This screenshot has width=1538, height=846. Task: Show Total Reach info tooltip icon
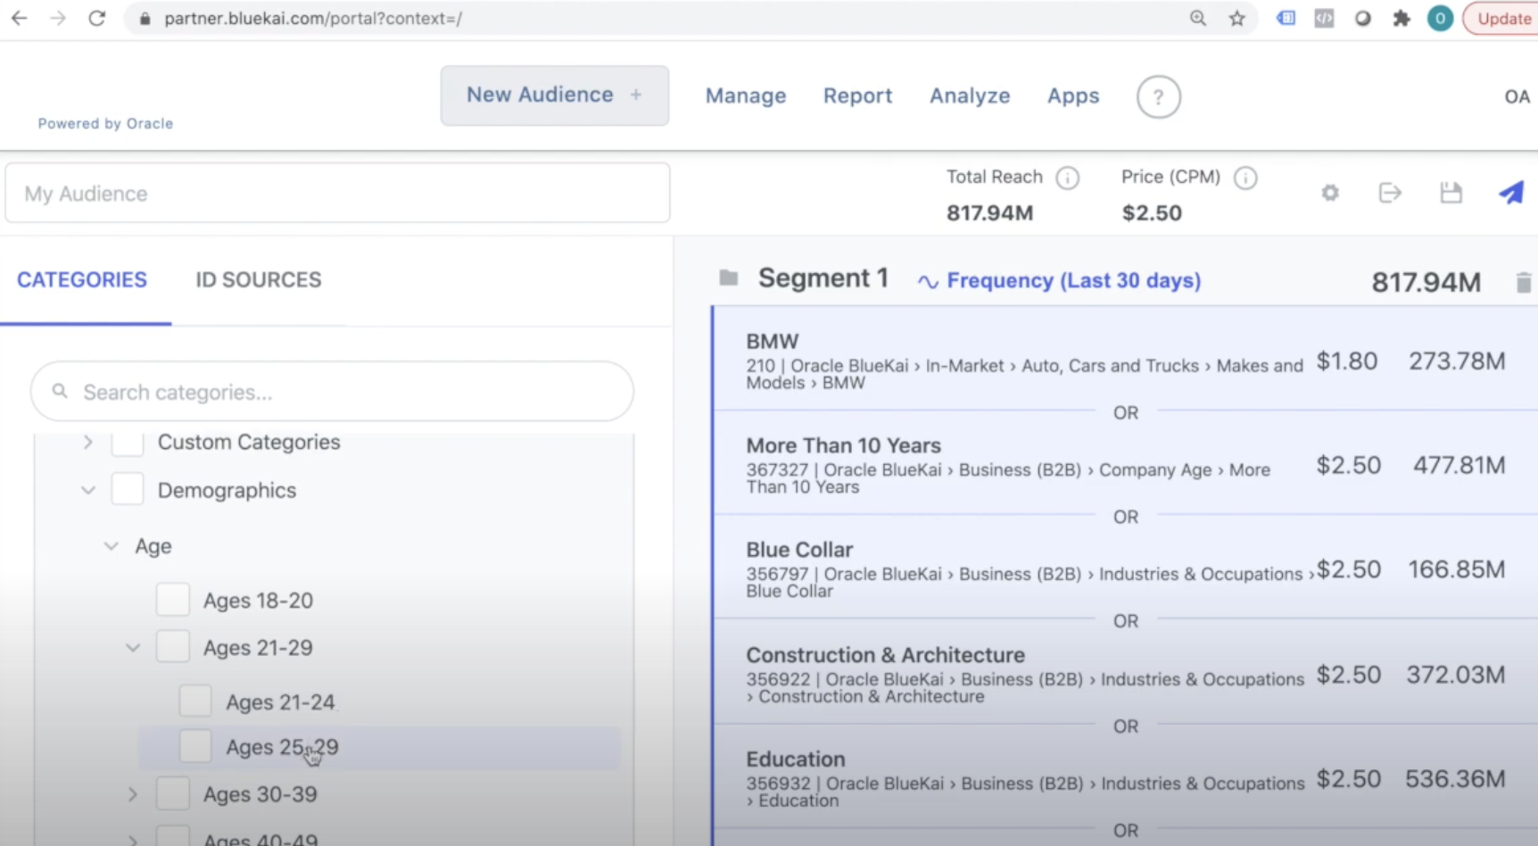[x=1067, y=178]
